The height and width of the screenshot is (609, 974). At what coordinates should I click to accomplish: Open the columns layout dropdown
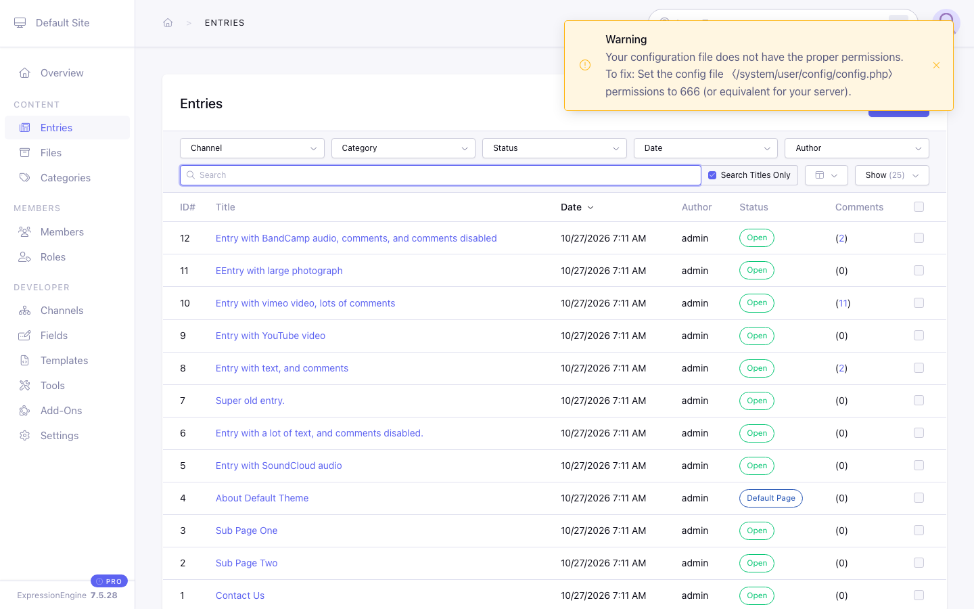827,175
